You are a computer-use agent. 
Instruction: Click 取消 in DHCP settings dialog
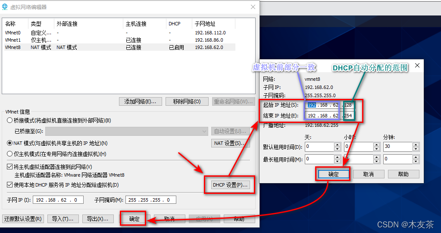tap(369, 174)
